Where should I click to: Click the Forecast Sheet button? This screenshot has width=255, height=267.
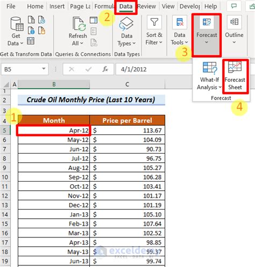235,76
